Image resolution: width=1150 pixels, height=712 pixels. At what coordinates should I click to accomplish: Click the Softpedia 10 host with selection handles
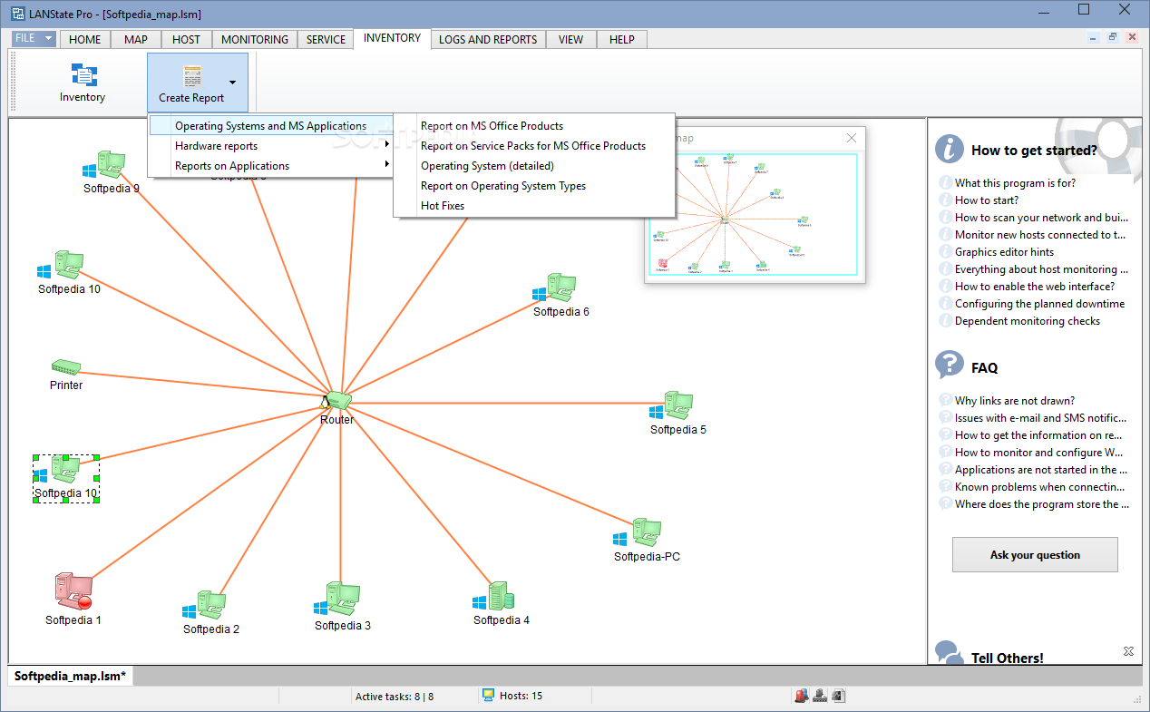tap(65, 478)
